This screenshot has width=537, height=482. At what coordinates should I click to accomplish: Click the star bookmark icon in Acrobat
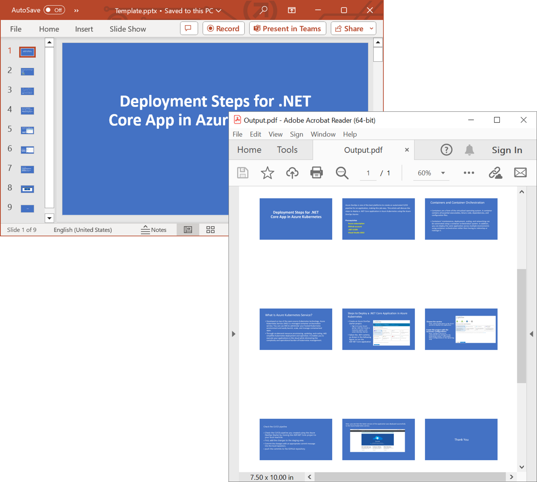pyautogui.click(x=268, y=173)
